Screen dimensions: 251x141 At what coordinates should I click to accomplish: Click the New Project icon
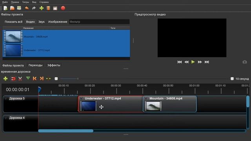5,8
